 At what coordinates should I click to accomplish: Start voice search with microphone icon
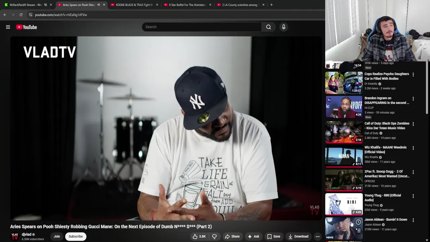tap(284, 27)
